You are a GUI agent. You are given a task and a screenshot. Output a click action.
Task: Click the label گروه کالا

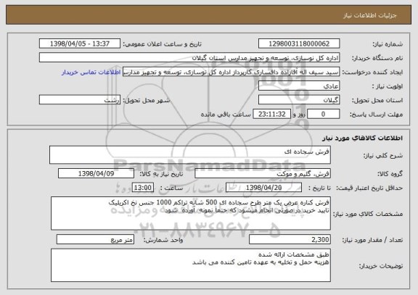(x=390, y=174)
